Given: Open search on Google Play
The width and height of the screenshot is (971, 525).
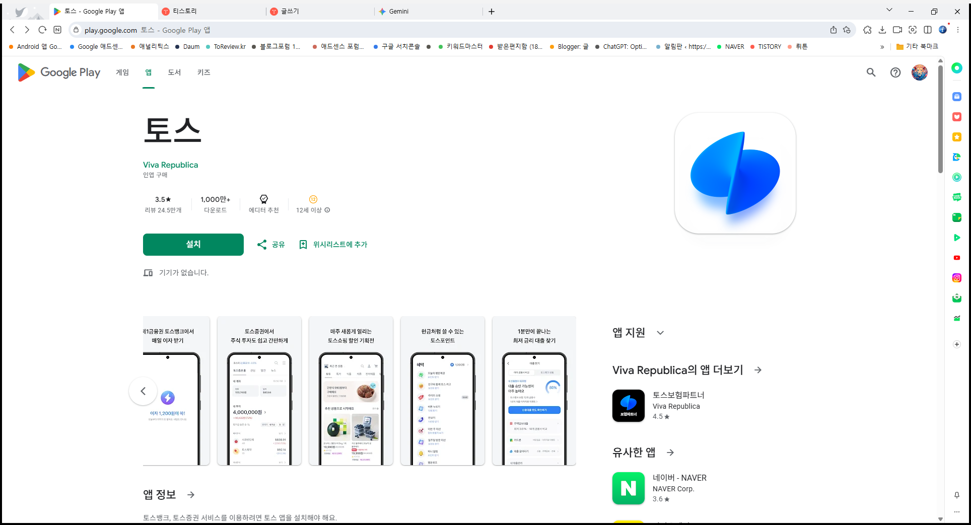Looking at the screenshot, I should 871,72.
